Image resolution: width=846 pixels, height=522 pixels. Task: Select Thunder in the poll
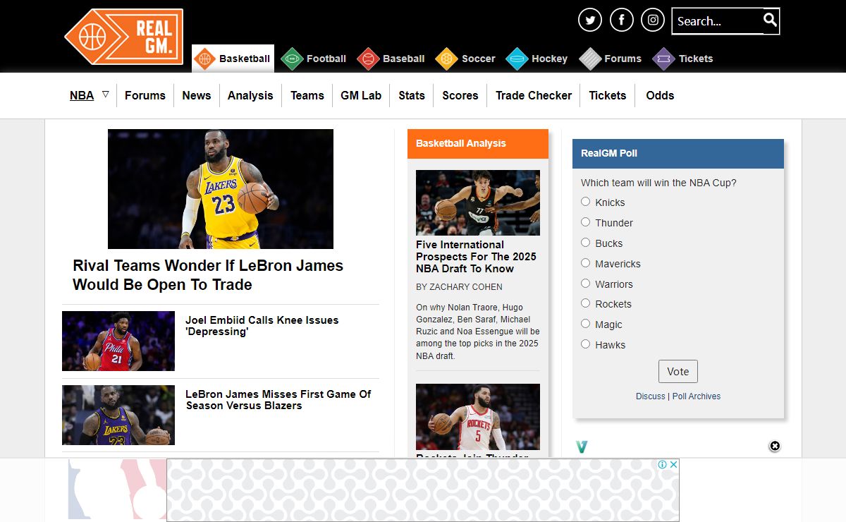click(585, 222)
